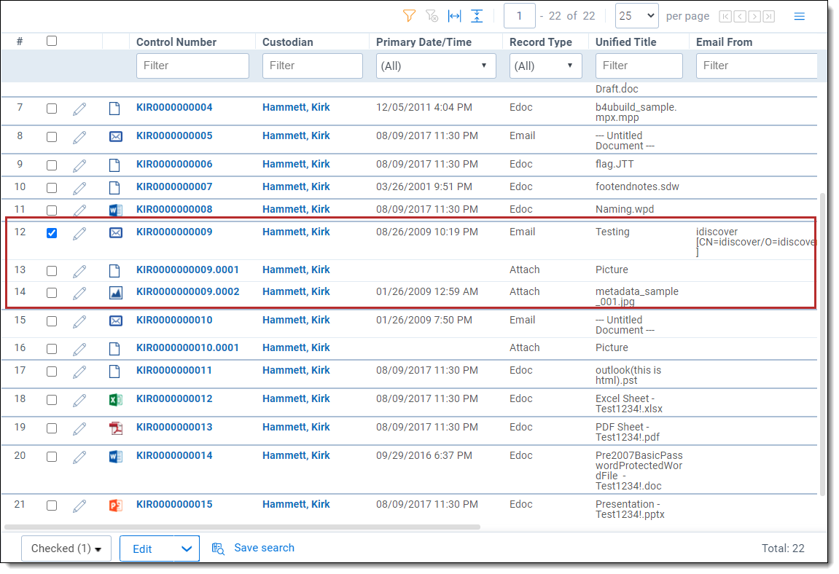Open the KIR0000000010 control number link
This screenshot has height=574, width=839.
click(x=174, y=321)
